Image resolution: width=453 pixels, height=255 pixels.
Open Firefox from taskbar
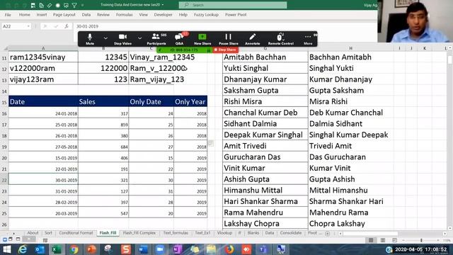coord(229,249)
